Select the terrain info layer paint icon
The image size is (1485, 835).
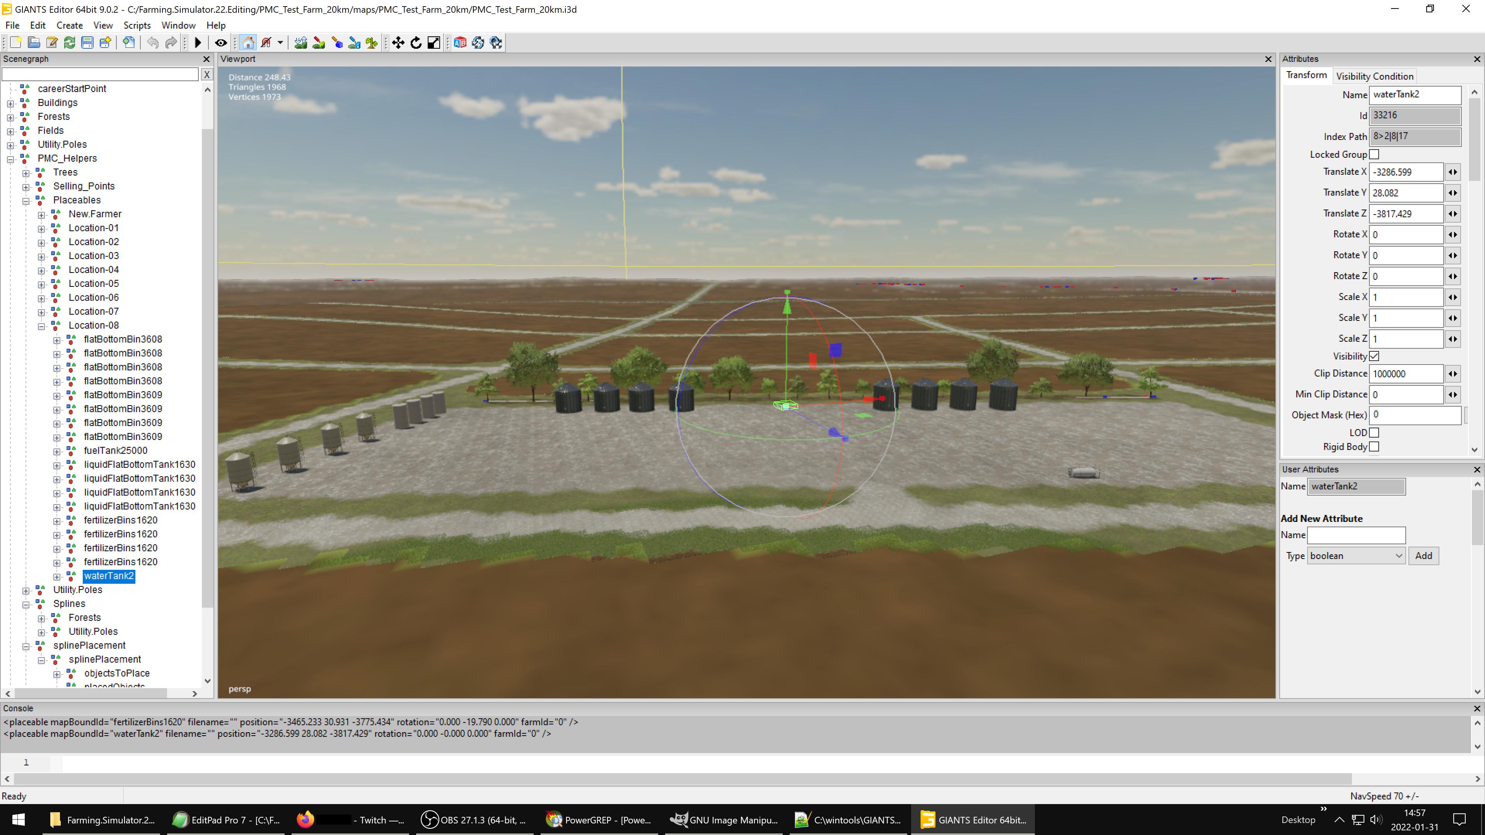click(x=355, y=43)
